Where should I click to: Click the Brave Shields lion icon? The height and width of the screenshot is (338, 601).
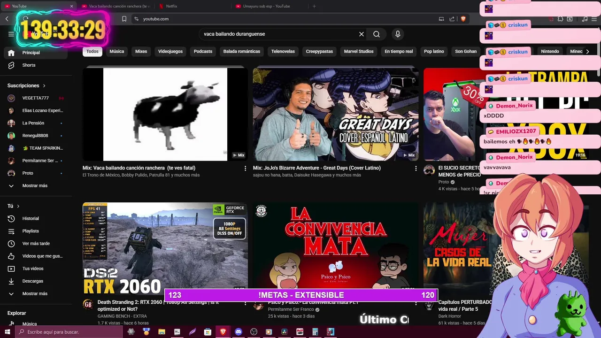(x=463, y=19)
